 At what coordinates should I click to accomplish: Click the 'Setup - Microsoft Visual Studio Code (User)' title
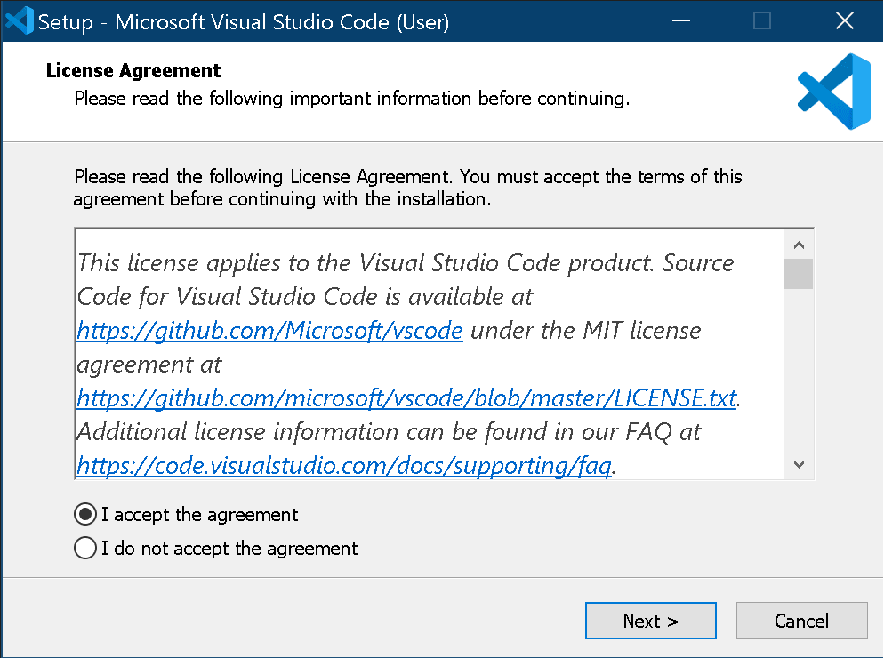tap(244, 22)
